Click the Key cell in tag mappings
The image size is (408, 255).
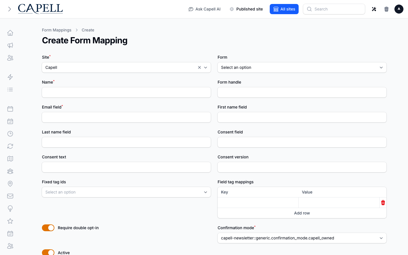pos(258,203)
